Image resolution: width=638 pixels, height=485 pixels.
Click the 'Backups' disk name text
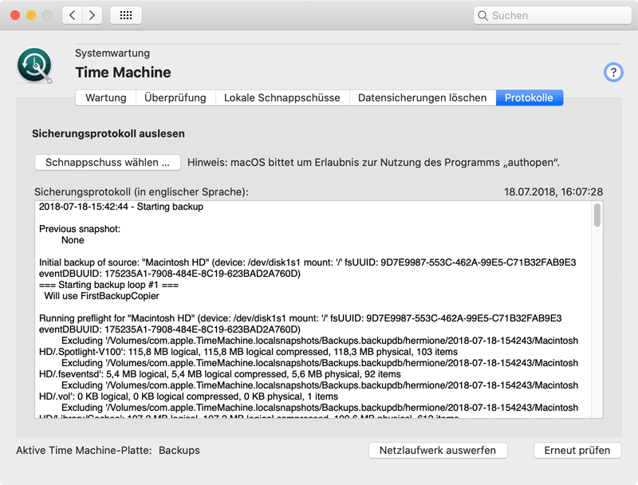pyautogui.click(x=179, y=451)
